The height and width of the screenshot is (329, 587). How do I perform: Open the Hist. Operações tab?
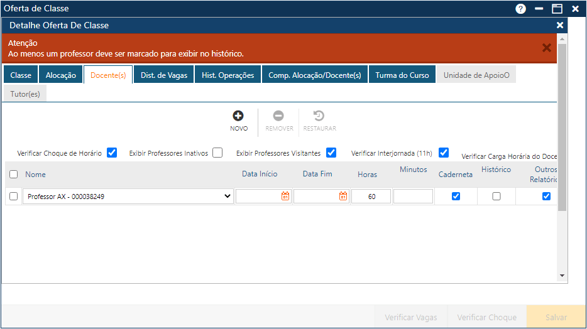228,75
